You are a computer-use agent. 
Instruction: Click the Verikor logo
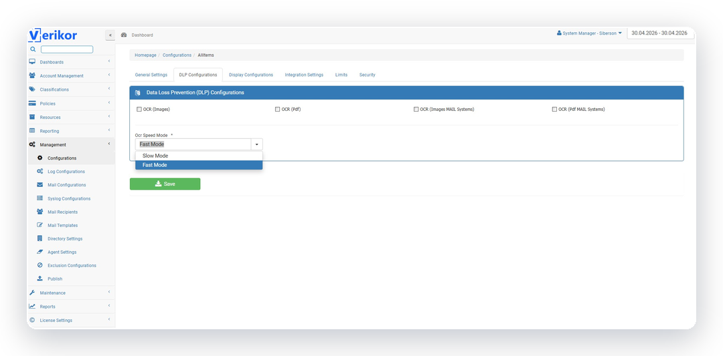(53, 35)
